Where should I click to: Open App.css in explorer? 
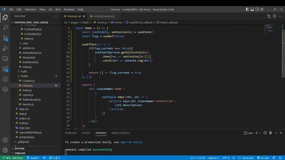click(x=24, y=109)
